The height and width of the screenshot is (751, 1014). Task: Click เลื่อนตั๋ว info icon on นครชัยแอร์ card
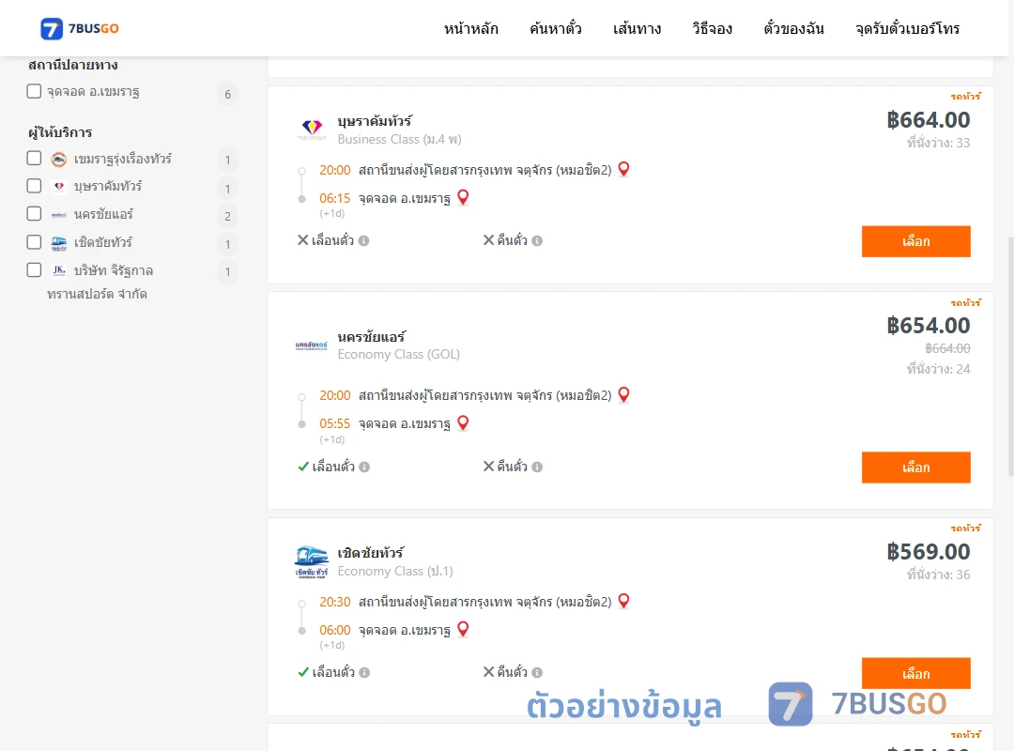[364, 467]
